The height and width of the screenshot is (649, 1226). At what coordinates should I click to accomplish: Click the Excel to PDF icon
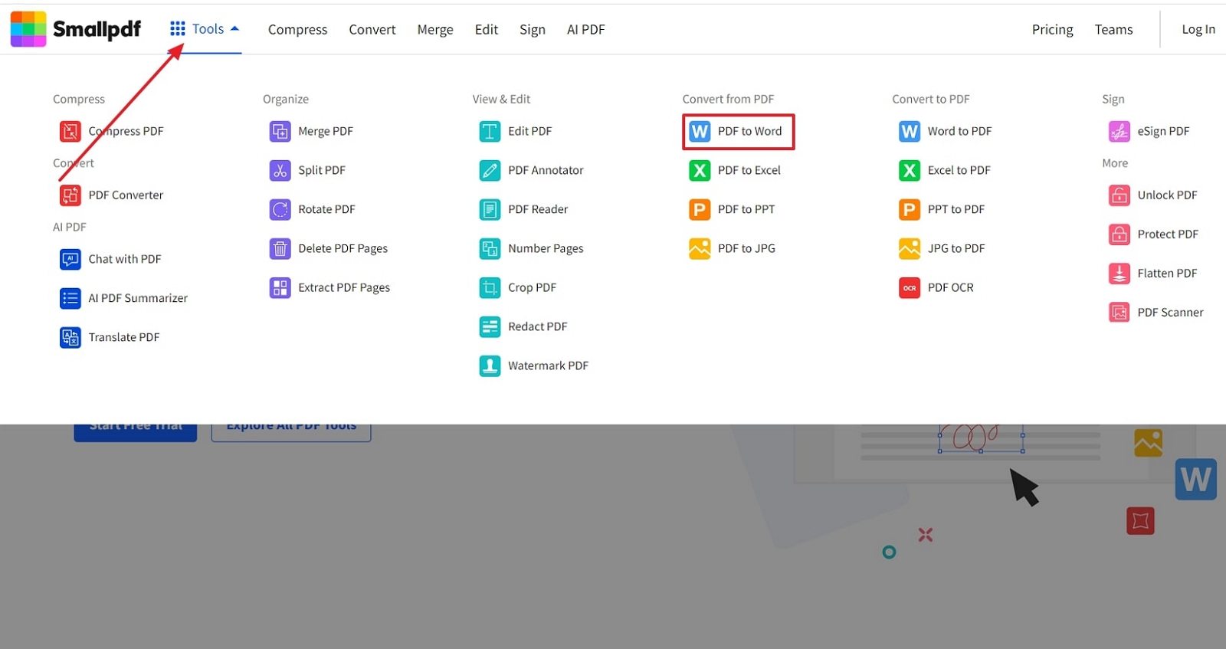pos(910,170)
